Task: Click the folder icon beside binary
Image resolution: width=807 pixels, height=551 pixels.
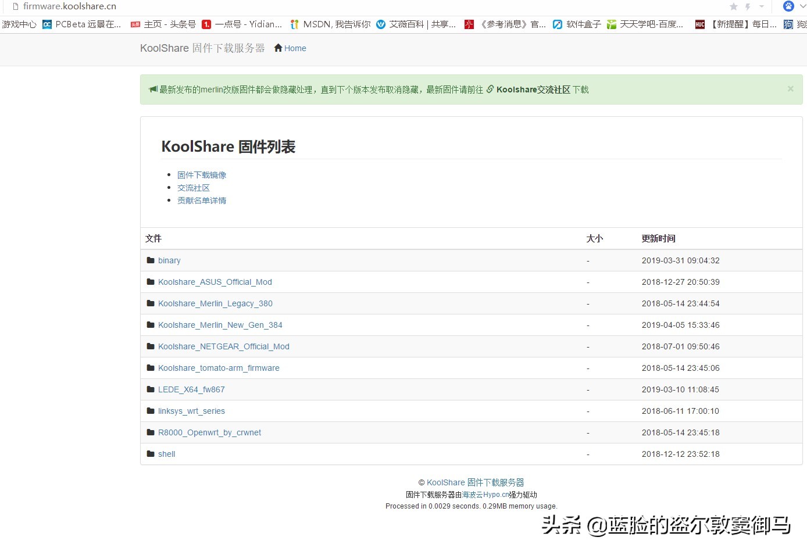Action: point(151,260)
